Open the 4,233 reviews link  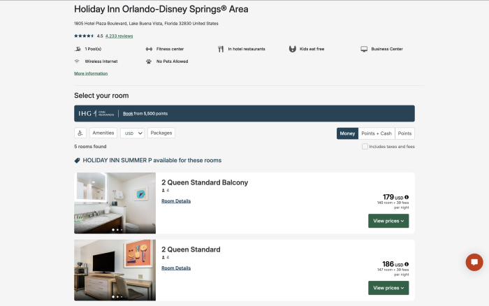(x=119, y=36)
